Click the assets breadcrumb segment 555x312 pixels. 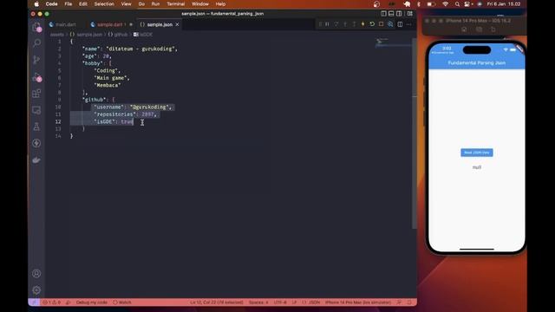pyautogui.click(x=56, y=35)
